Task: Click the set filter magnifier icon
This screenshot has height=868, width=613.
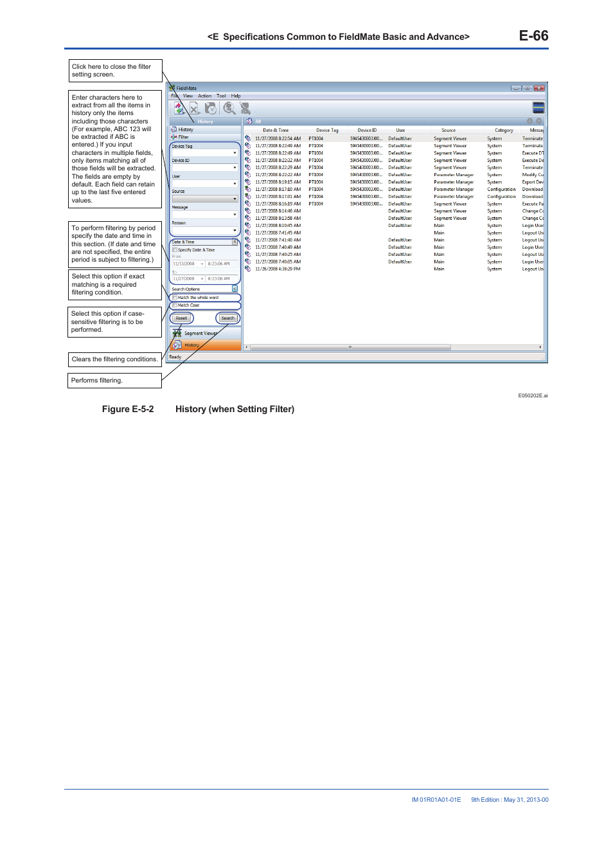Action: tap(229, 109)
